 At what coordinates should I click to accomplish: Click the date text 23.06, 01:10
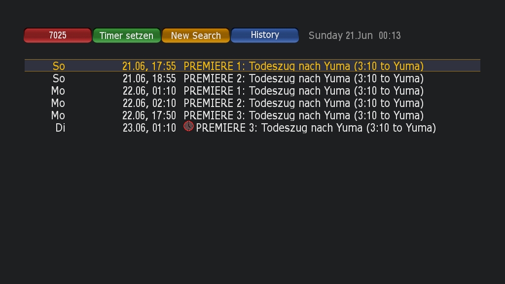point(149,128)
